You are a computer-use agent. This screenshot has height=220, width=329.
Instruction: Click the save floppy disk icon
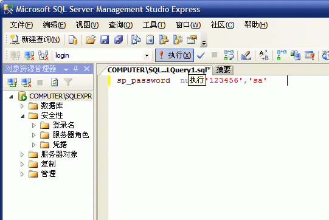[105, 40]
